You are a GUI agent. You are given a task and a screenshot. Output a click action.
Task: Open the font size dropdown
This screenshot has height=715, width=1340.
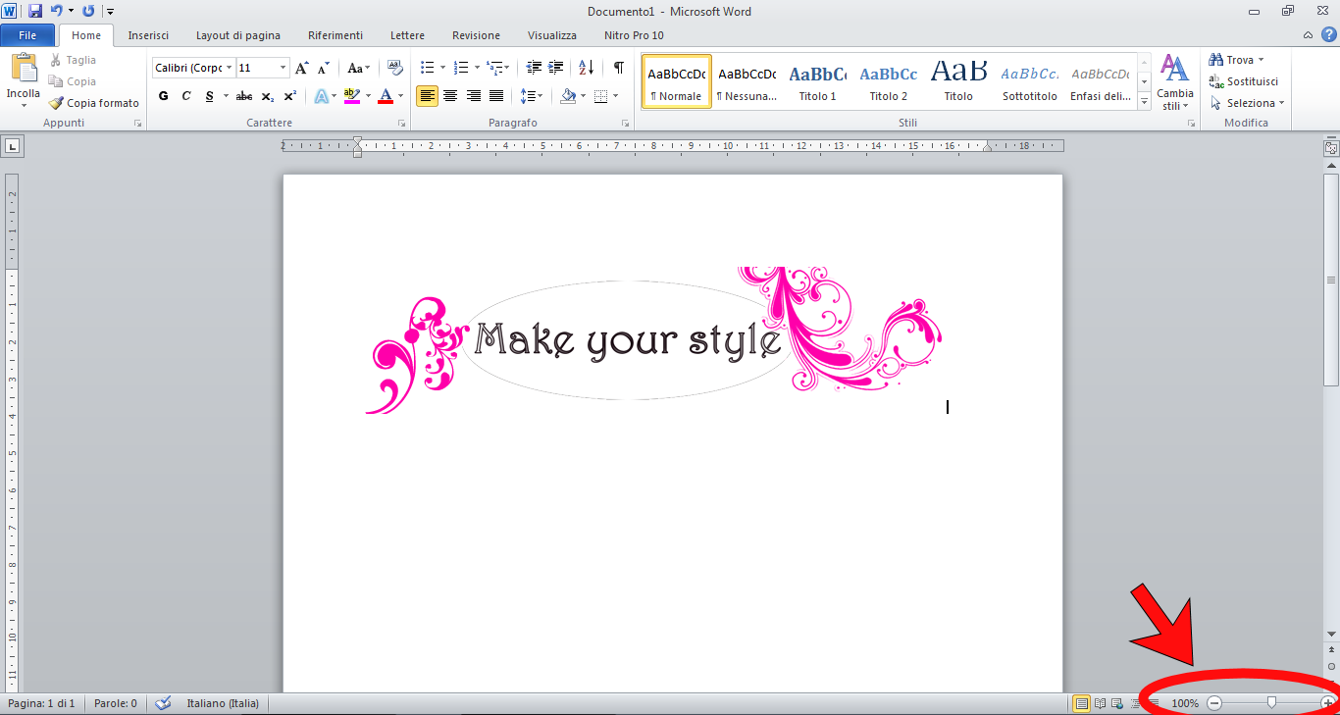click(283, 68)
